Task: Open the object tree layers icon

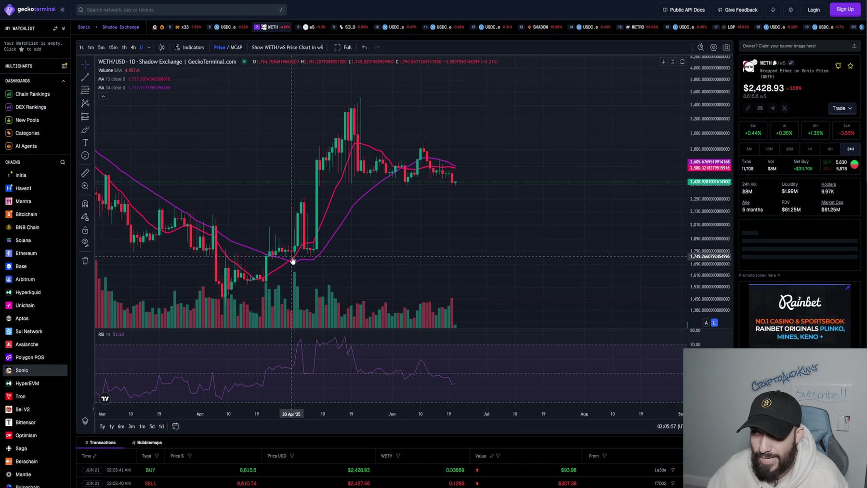Action: (x=85, y=421)
